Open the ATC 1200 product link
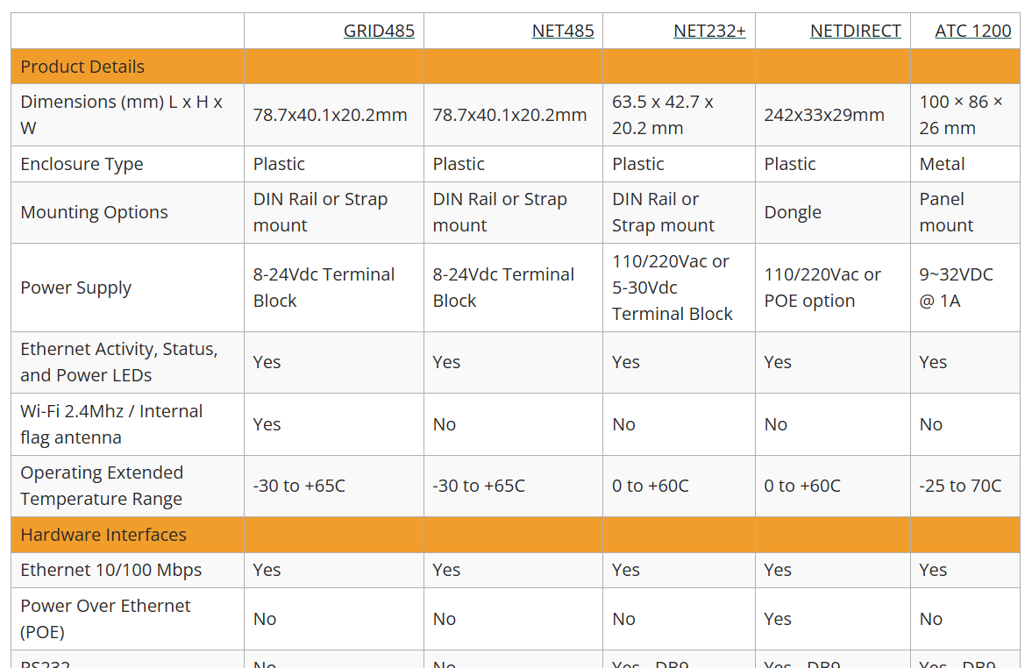 pyautogui.click(x=973, y=31)
